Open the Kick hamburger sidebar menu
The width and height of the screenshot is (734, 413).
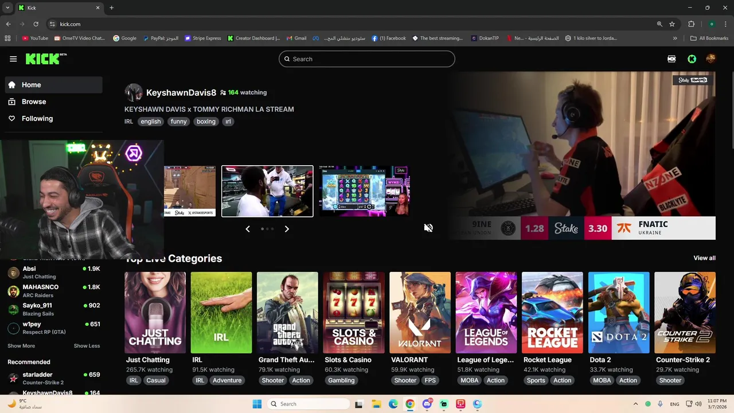[x=13, y=59]
